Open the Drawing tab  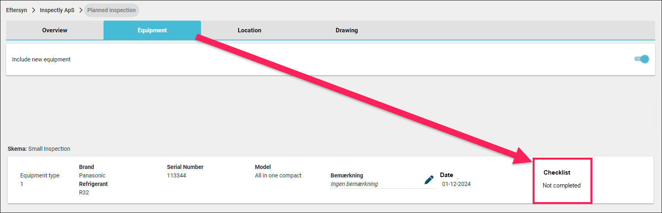click(347, 30)
